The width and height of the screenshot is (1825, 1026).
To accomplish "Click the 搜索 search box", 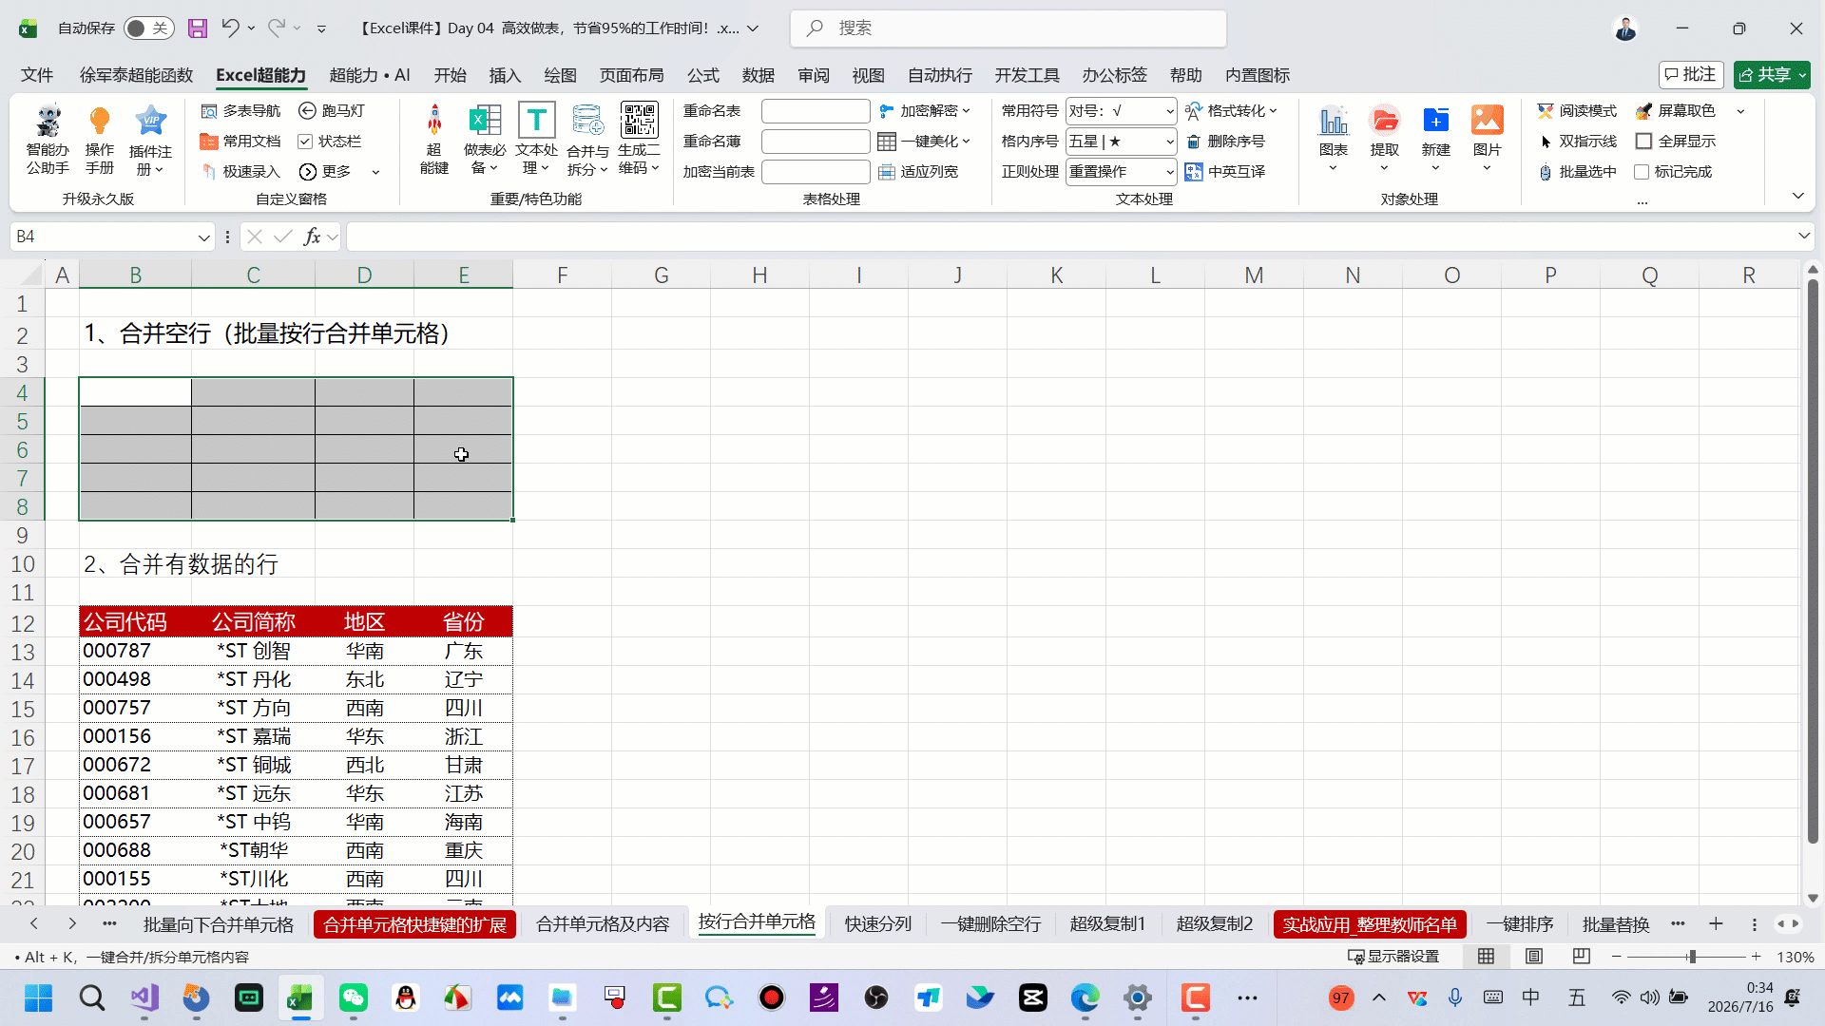I will [1008, 28].
